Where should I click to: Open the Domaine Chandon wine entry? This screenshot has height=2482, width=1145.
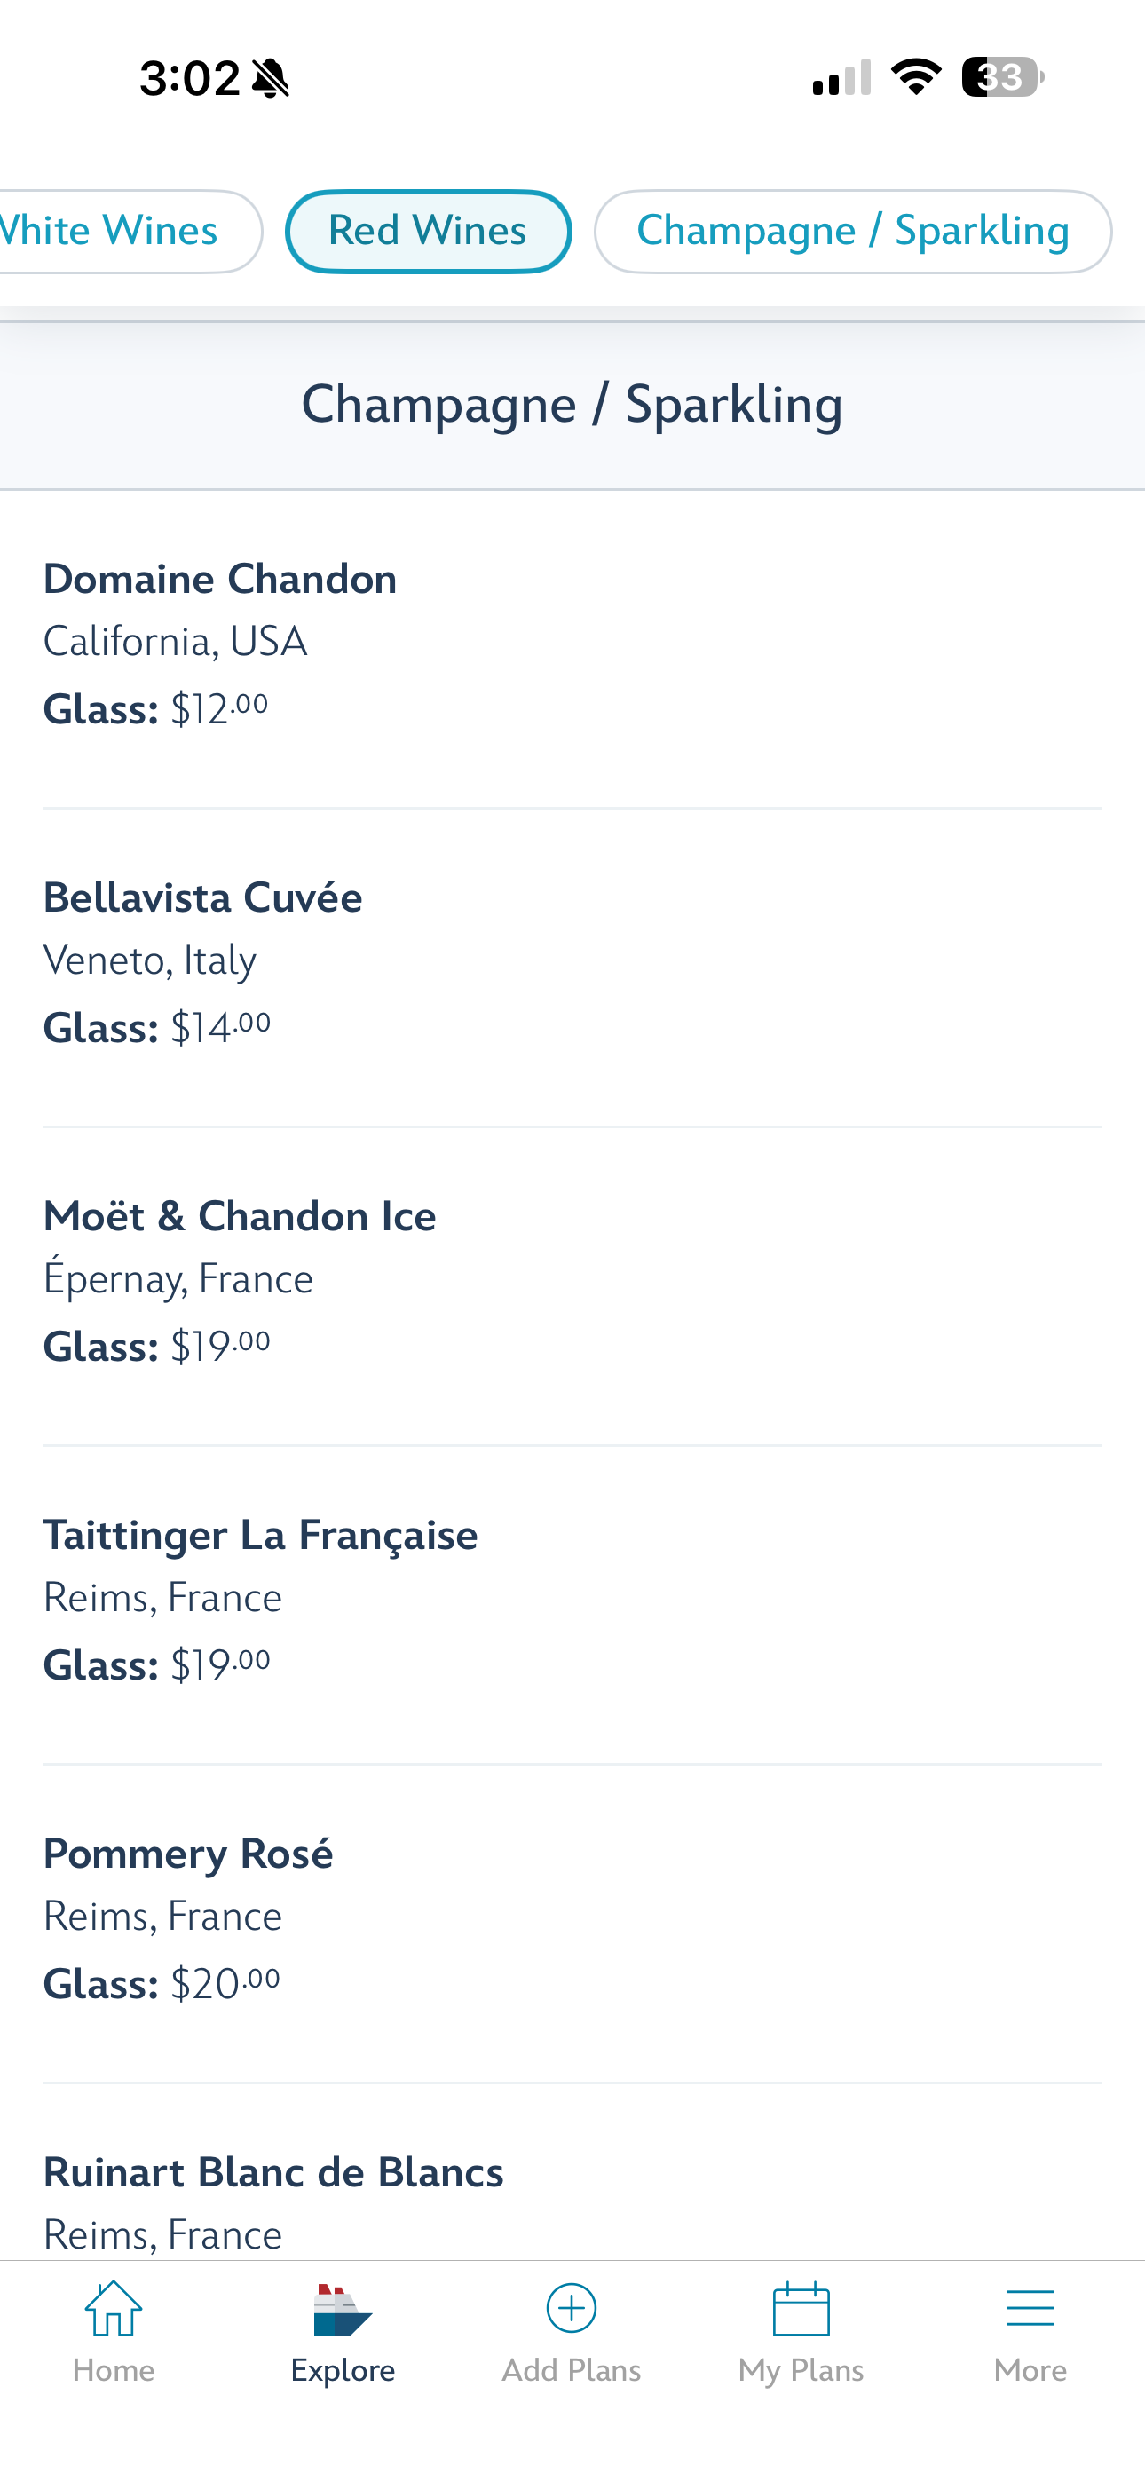[x=220, y=579]
